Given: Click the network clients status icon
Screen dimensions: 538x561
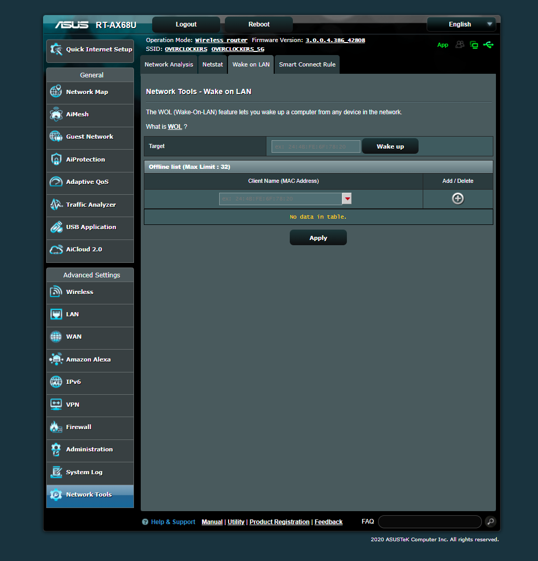Looking at the screenshot, I should pos(474,45).
